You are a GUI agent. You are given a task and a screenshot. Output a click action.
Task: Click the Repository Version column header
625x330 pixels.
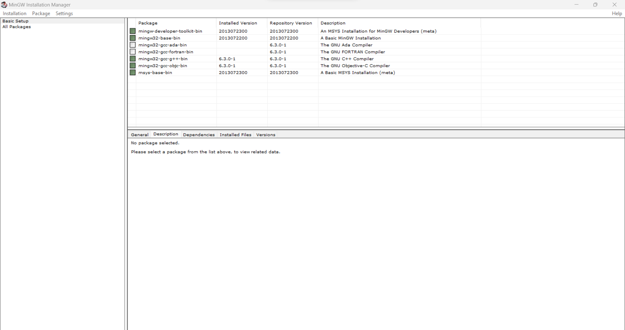291,23
